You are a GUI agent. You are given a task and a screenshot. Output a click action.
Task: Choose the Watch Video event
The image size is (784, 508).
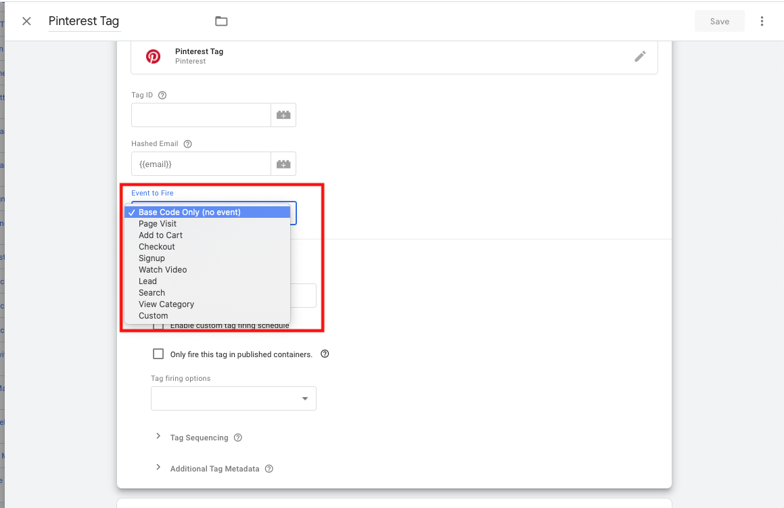click(208, 269)
